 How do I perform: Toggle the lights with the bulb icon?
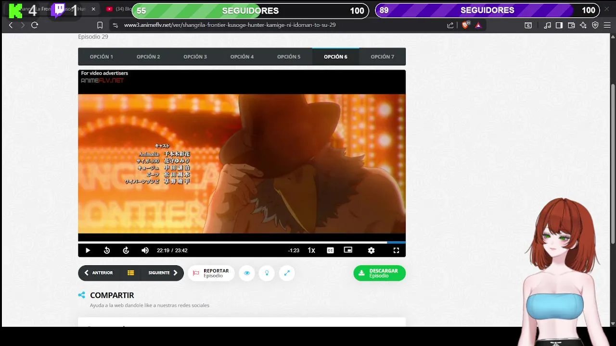pos(267,273)
